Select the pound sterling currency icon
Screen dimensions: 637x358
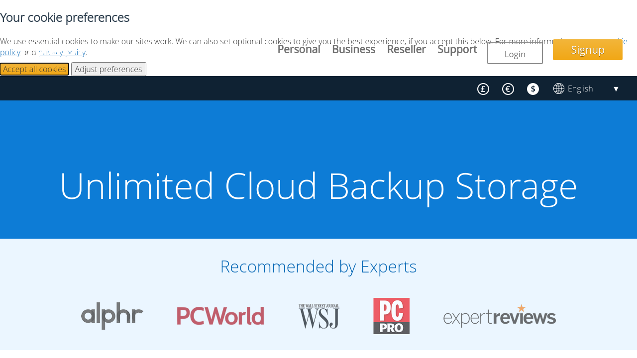coord(483,89)
